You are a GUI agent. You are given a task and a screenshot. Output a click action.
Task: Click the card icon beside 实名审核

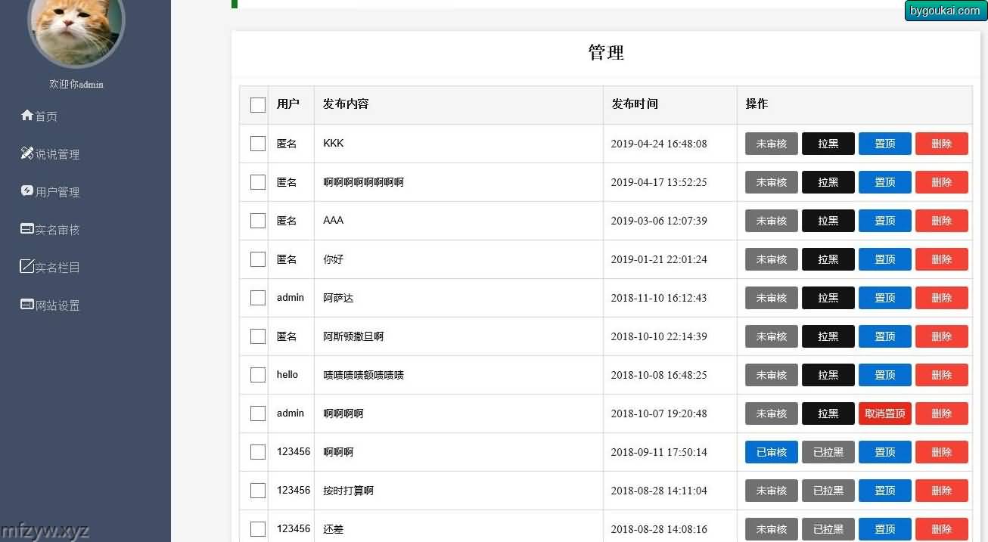27,229
